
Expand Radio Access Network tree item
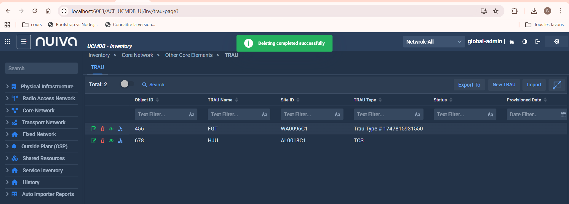click(7, 98)
